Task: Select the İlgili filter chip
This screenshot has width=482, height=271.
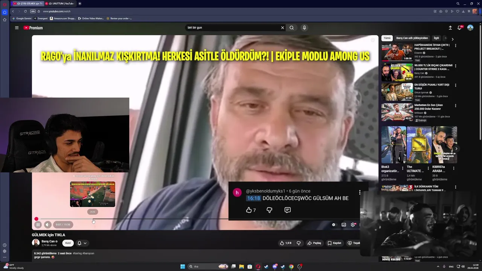Action: (x=436, y=38)
